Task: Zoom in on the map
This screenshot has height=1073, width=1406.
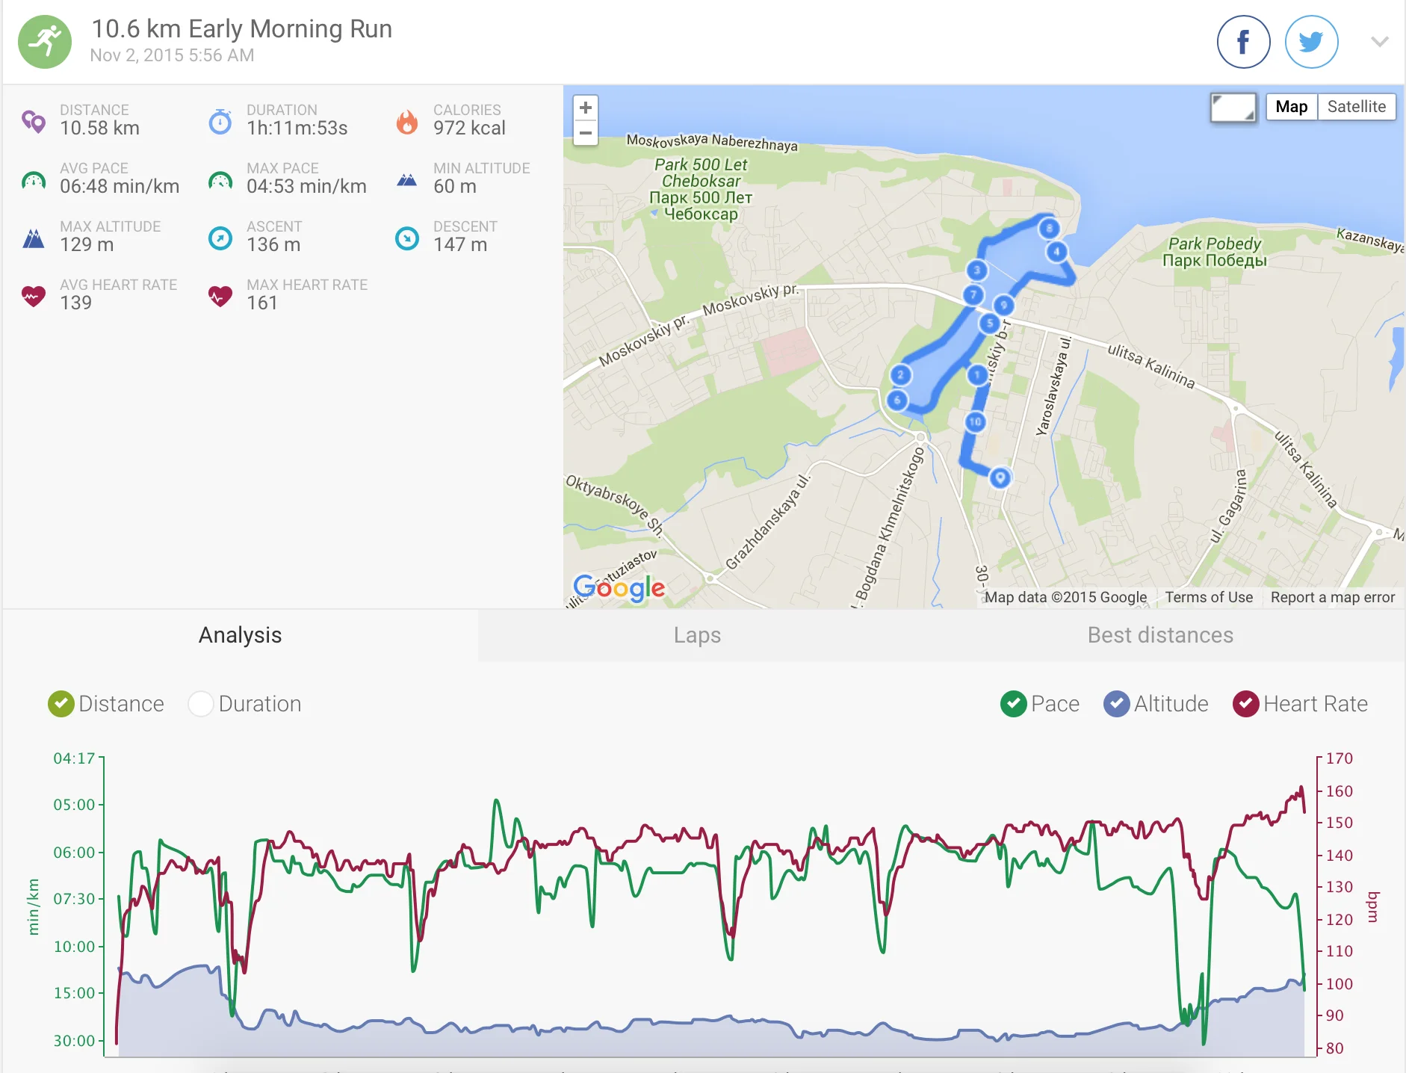Action: point(586,108)
